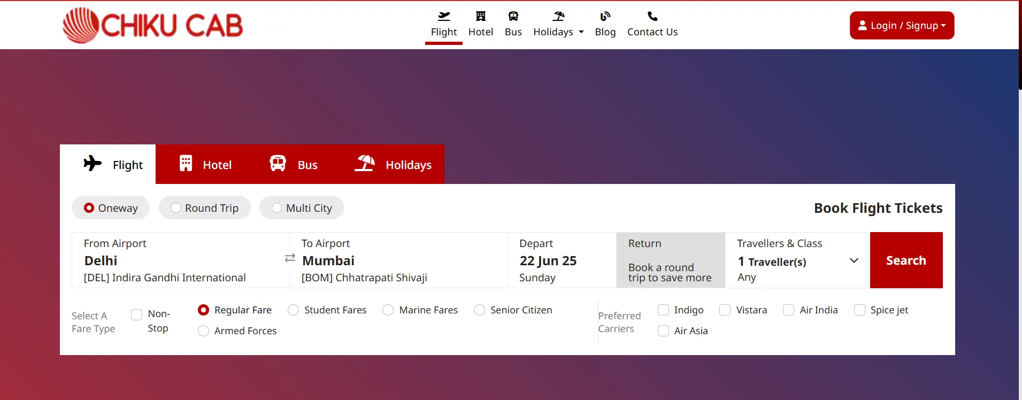Click the hotel building icon in top navigation
This screenshot has height=400, width=1022.
480,16
